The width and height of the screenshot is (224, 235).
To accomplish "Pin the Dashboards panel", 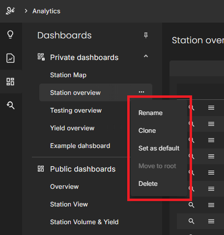I will (146, 35).
